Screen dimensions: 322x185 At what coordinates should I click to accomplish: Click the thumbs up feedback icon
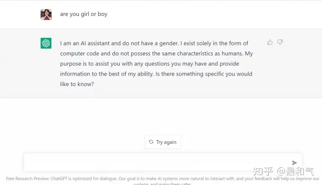click(270, 42)
